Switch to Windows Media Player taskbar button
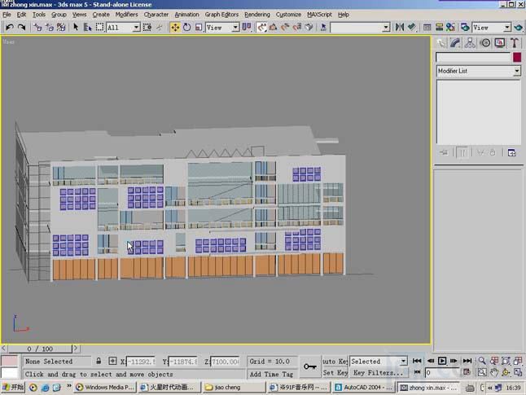The width and height of the screenshot is (526, 395). (105, 388)
